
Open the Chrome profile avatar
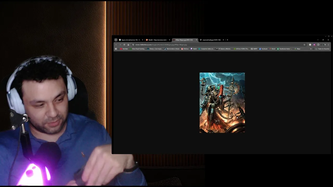click(324, 45)
